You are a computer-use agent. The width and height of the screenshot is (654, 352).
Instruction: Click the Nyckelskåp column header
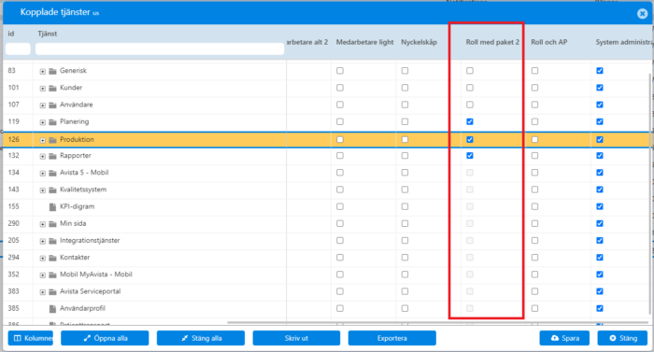[x=419, y=42]
